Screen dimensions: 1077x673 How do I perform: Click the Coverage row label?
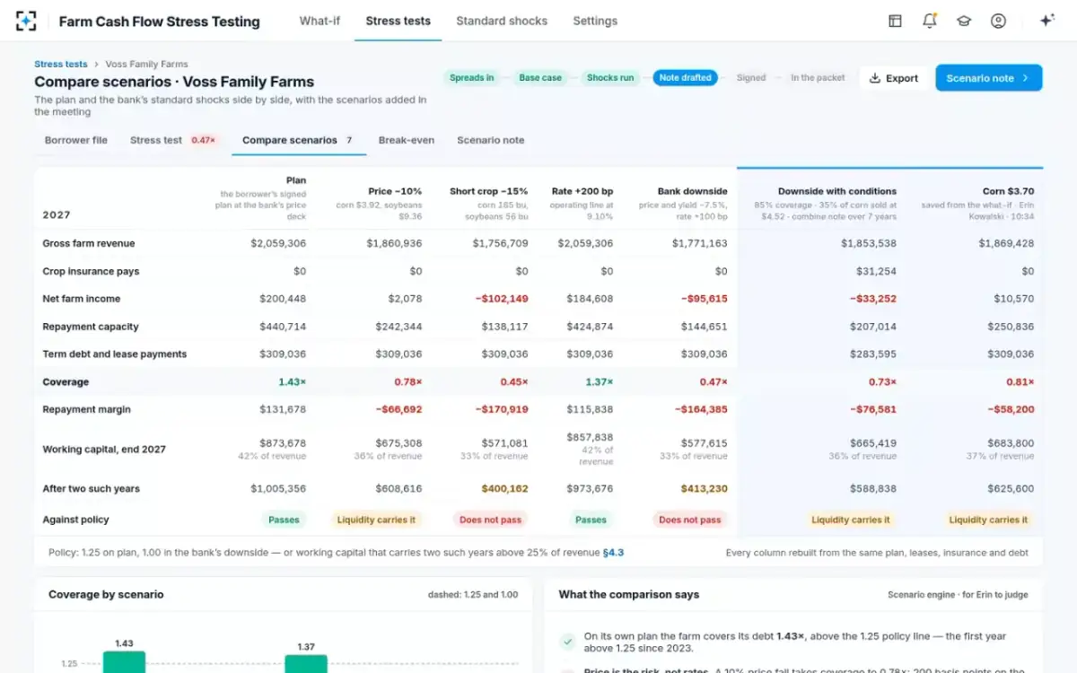click(x=66, y=382)
